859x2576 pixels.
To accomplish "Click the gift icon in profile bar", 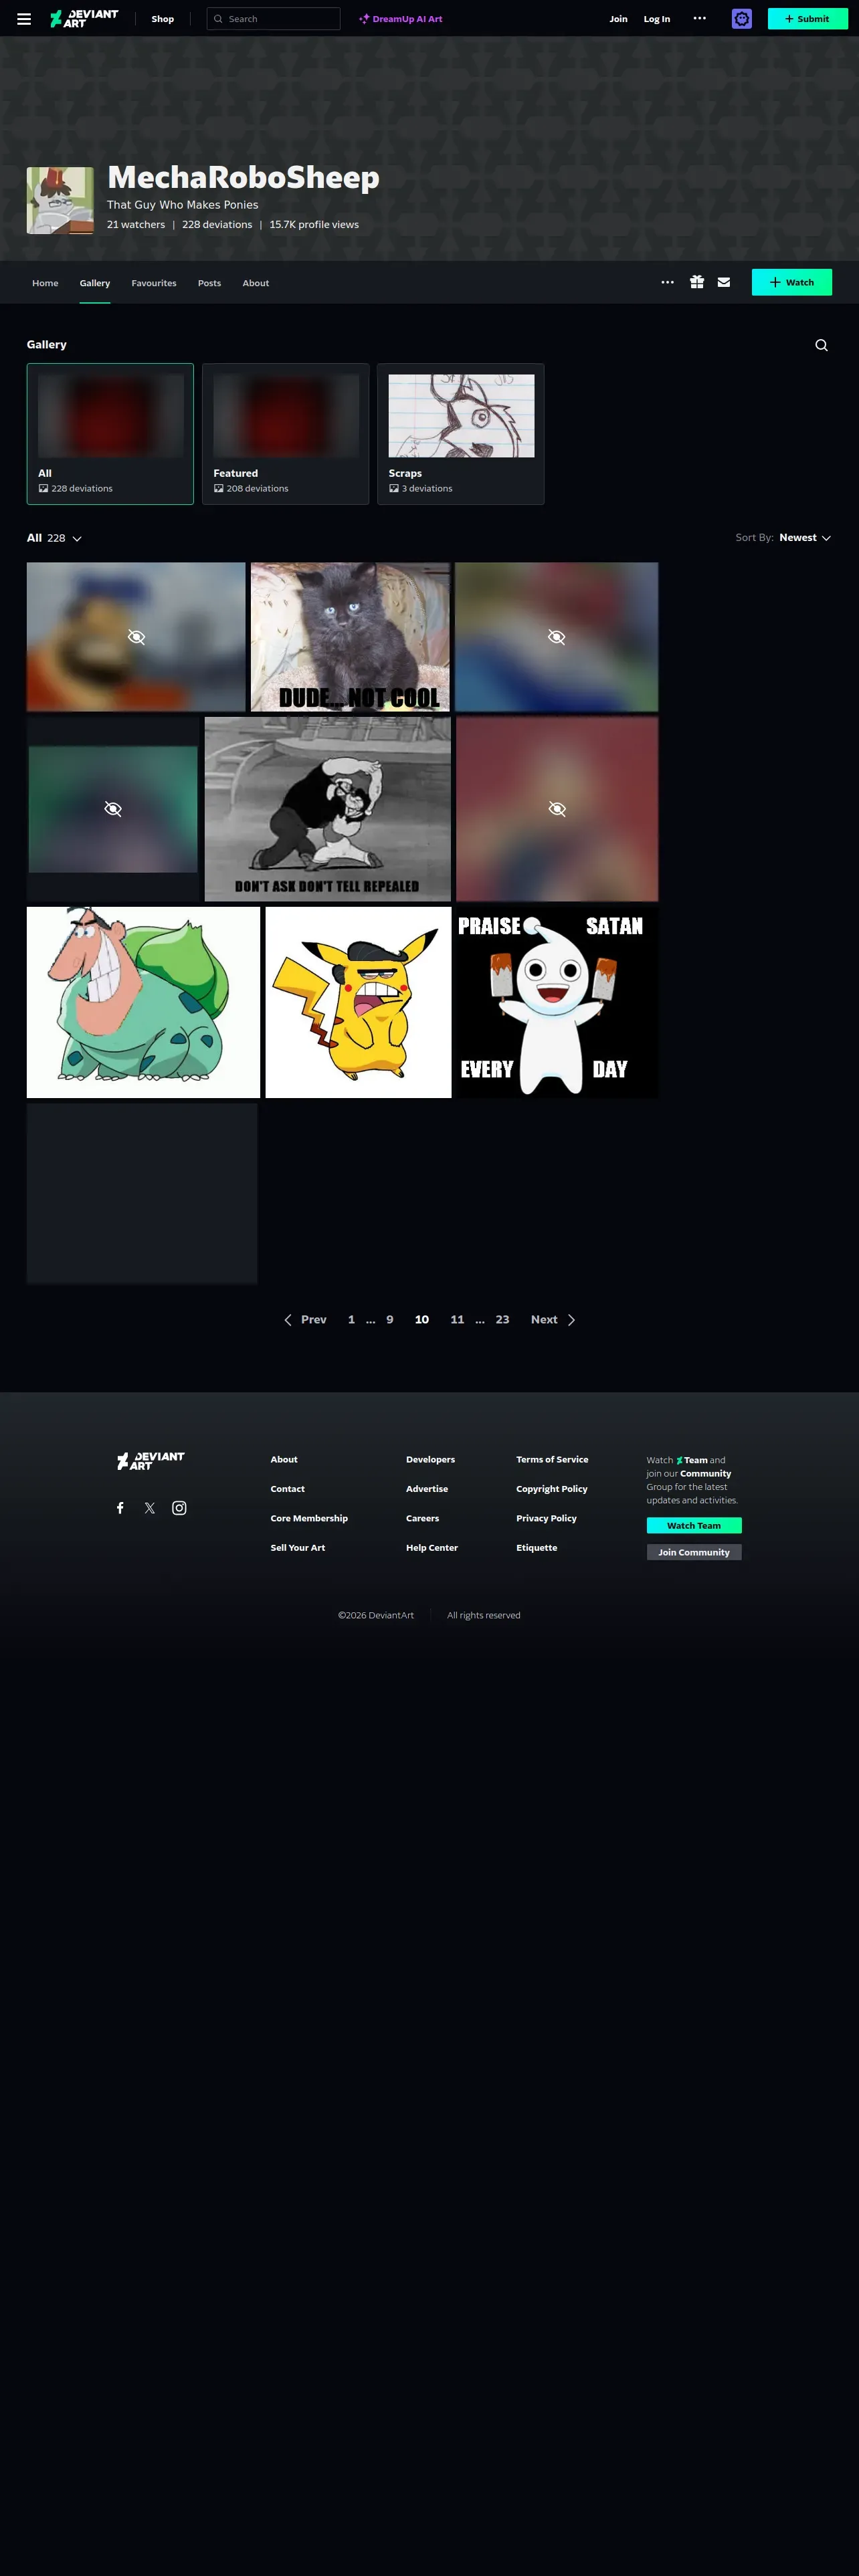I will [697, 282].
